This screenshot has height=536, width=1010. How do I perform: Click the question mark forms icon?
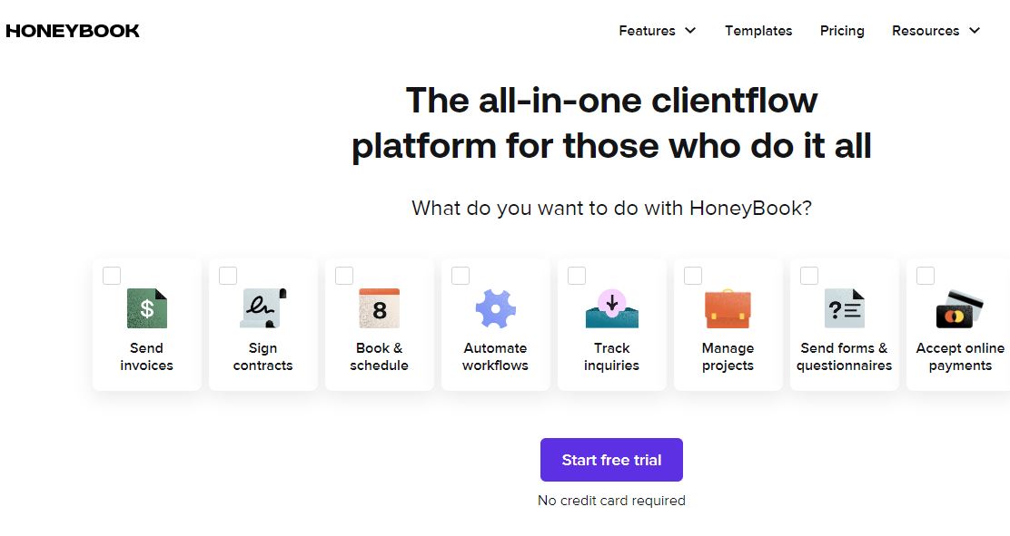pos(845,308)
